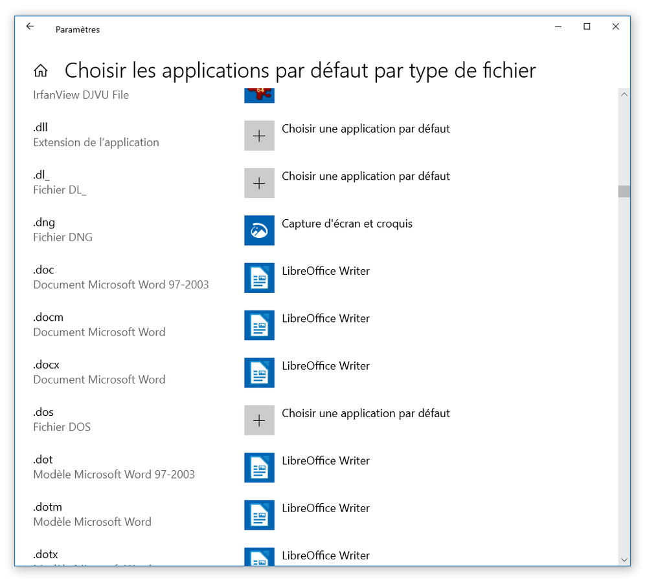Click the back arrow in the title bar
Screen dimensions: 647x582
[x=30, y=27]
